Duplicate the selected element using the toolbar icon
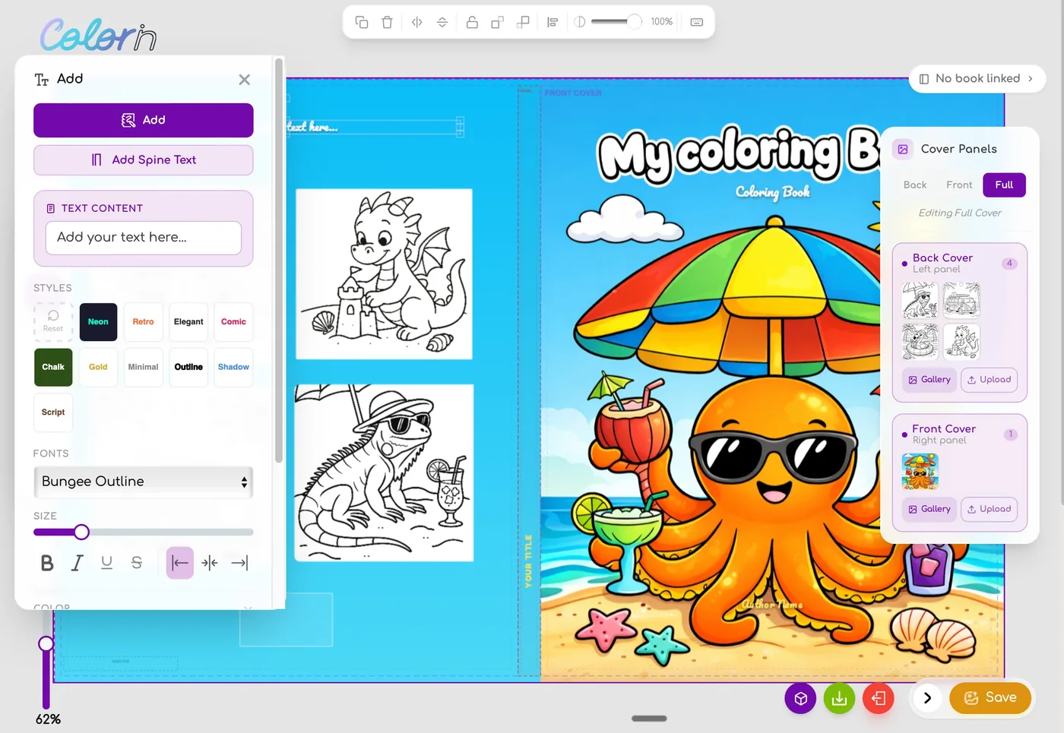1064x733 pixels. point(362,22)
